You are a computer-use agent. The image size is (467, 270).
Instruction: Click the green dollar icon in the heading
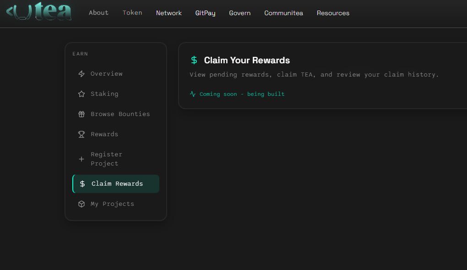[194, 60]
